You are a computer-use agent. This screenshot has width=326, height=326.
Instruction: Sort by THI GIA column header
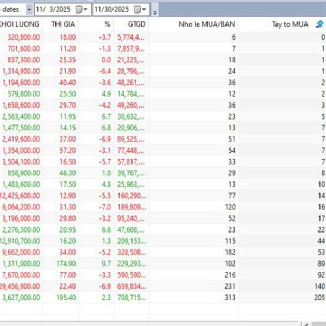pos(63,24)
